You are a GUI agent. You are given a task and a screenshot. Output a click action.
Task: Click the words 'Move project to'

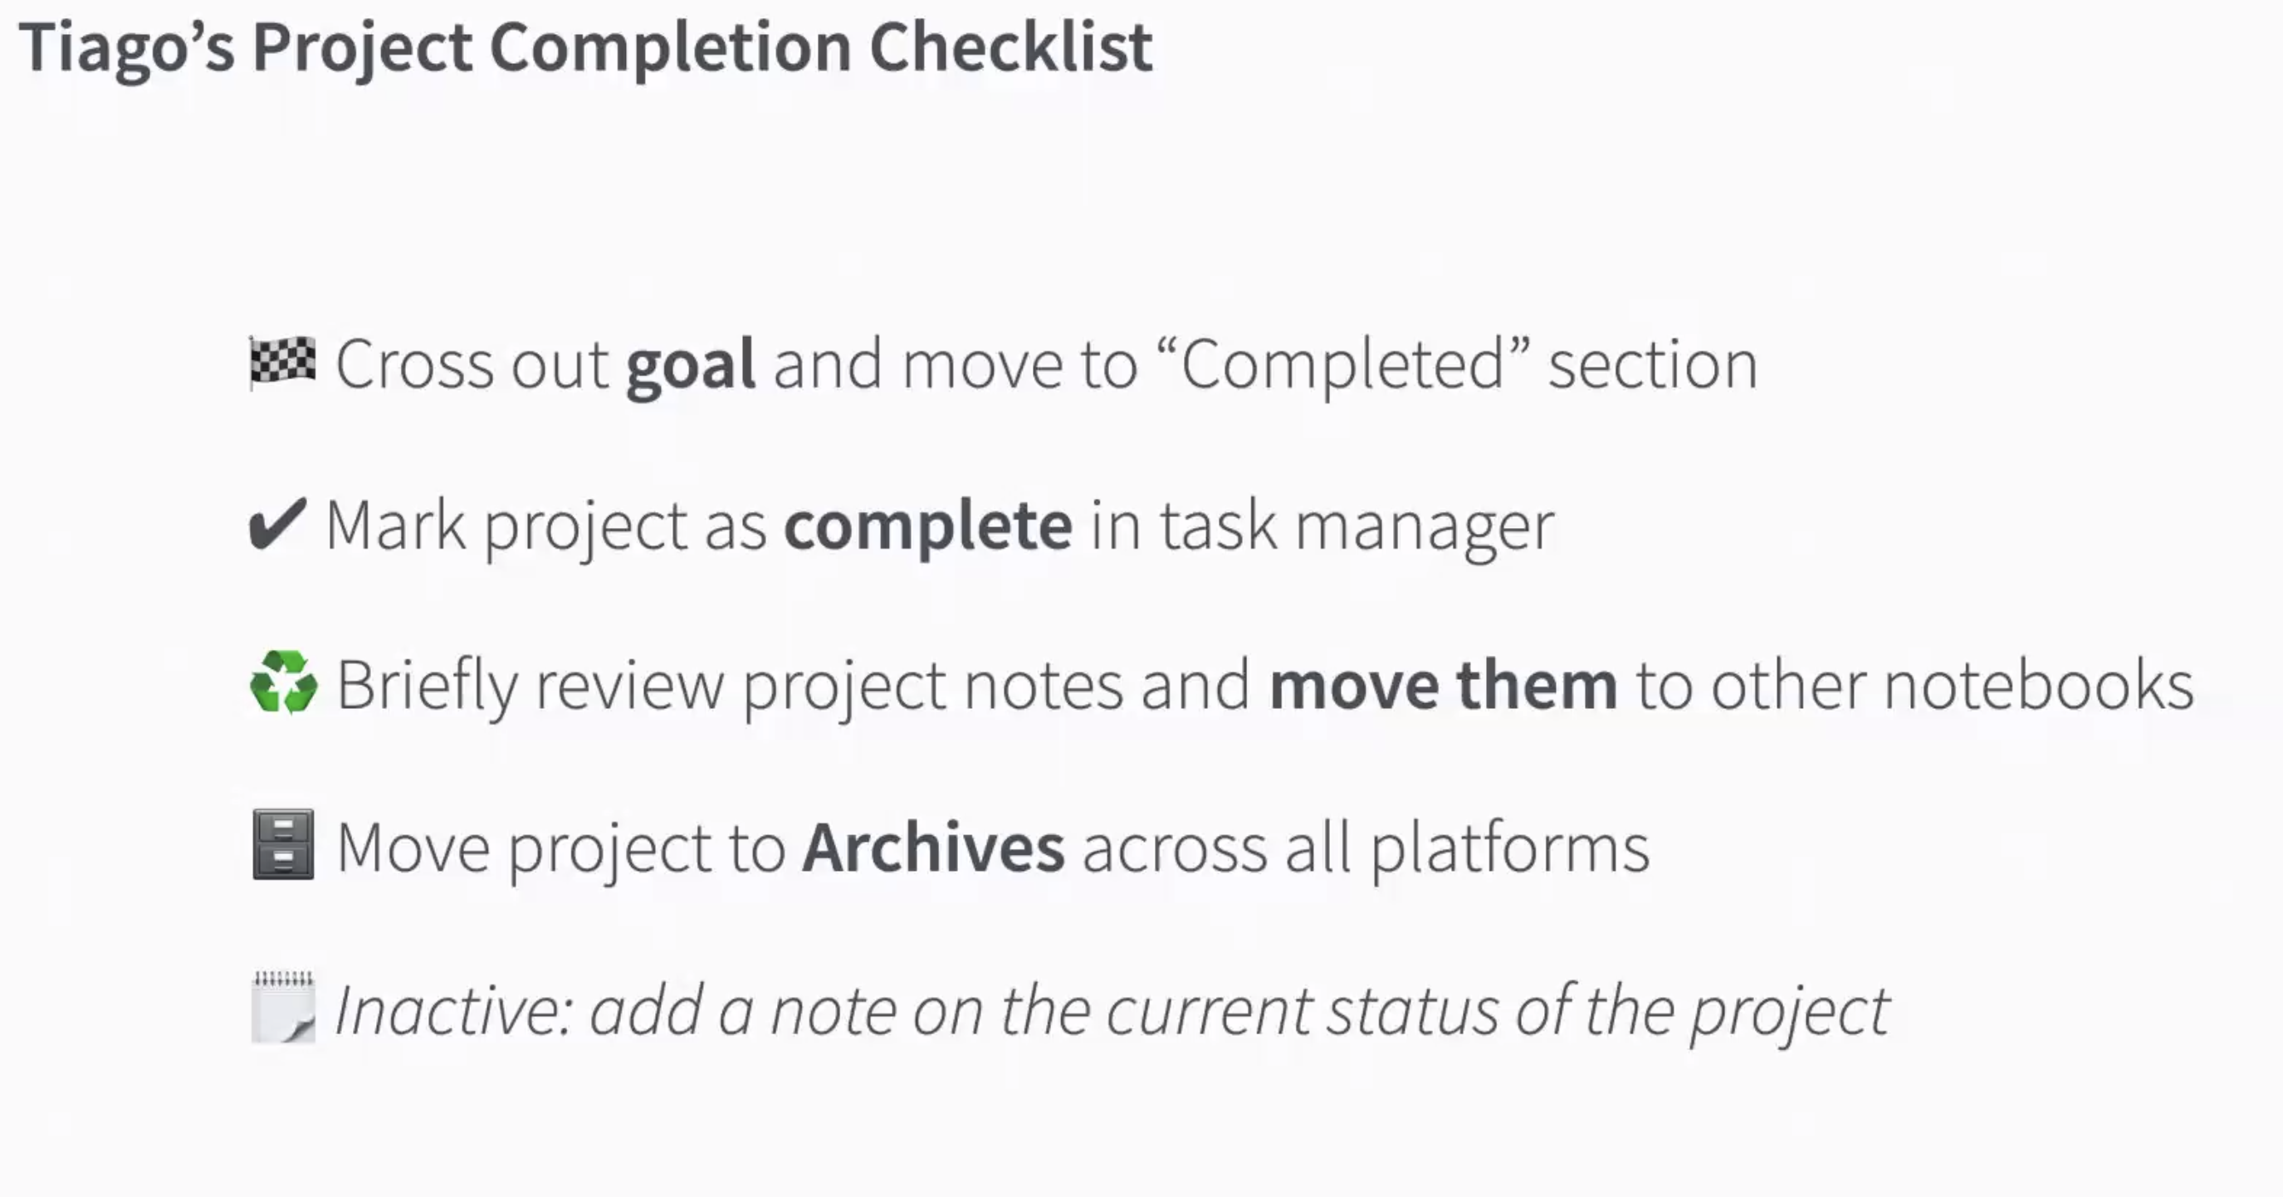click(561, 847)
